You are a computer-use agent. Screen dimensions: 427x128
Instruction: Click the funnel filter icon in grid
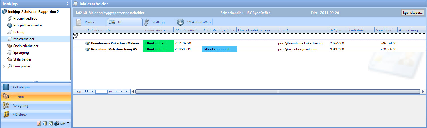[76, 36]
